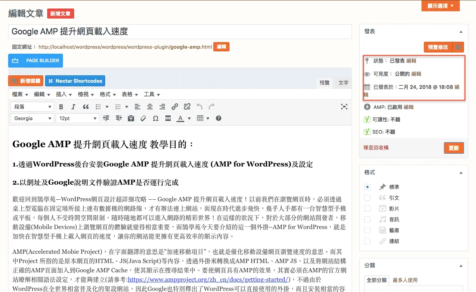Open Nectar Shortcodes

(75, 81)
